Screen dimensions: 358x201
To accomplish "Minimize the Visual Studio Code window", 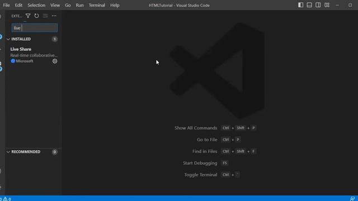I will pyautogui.click(x=337, y=5).
